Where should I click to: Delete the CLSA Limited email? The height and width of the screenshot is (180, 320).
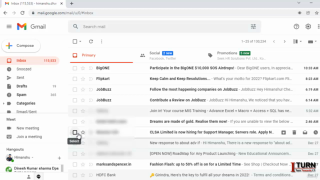click(x=294, y=132)
